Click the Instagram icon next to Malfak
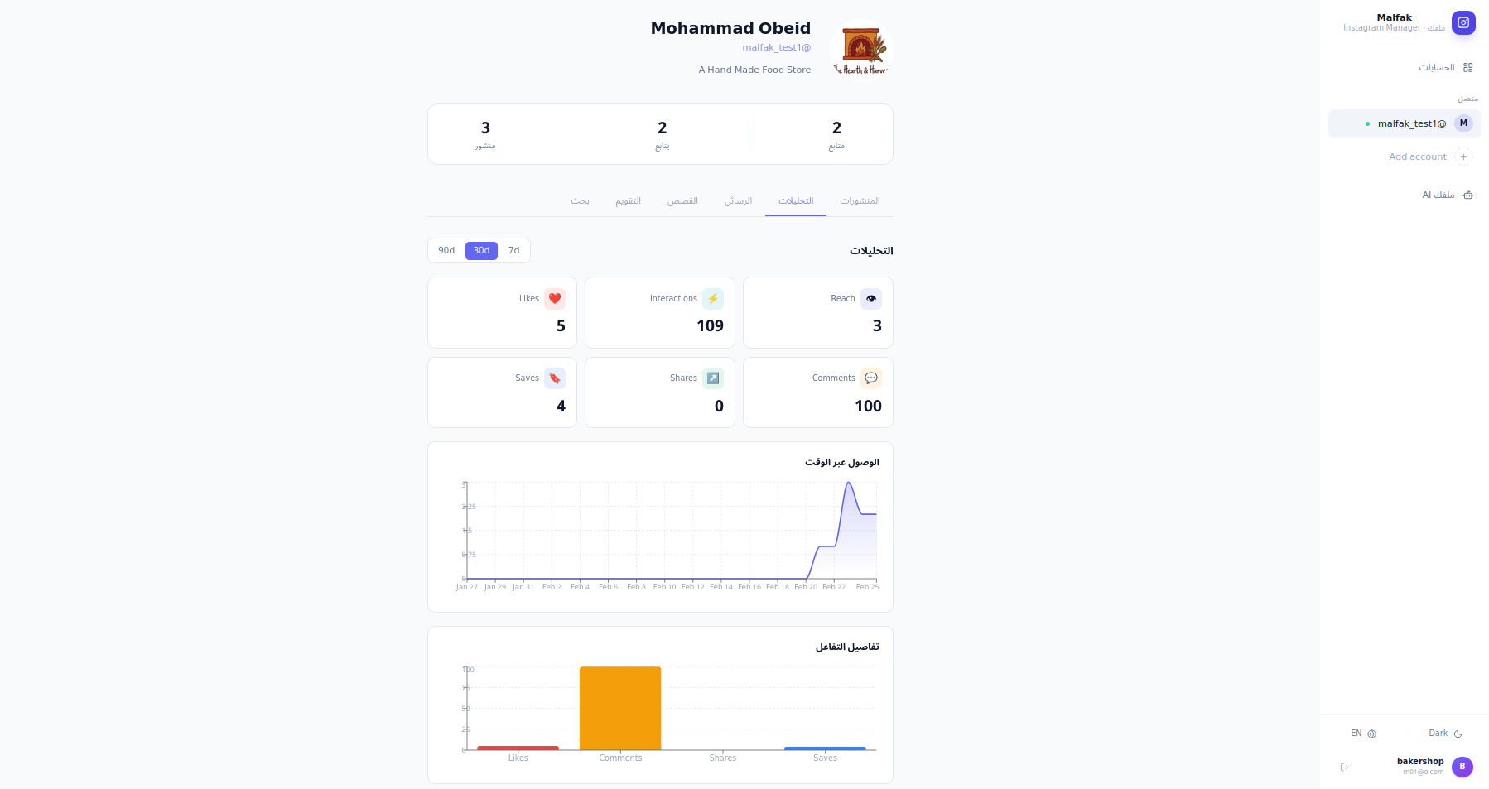Screen dimensions: 1489x789 (1463, 23)
